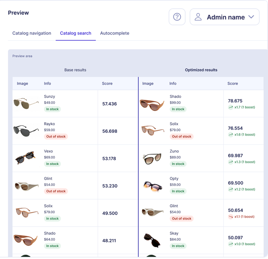The height and width of the screenshot is (259, 268).
Task: Expand the Admin name dropdown chevron
Action: pos(251,17)
